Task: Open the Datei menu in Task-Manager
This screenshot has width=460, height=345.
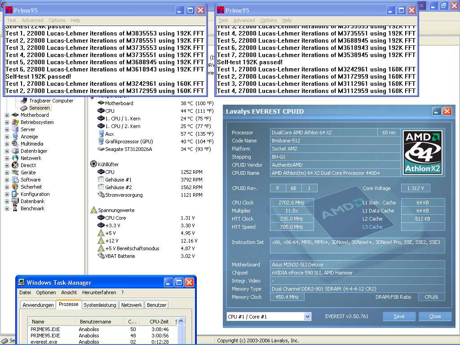Action: click(x=25, y=292)
